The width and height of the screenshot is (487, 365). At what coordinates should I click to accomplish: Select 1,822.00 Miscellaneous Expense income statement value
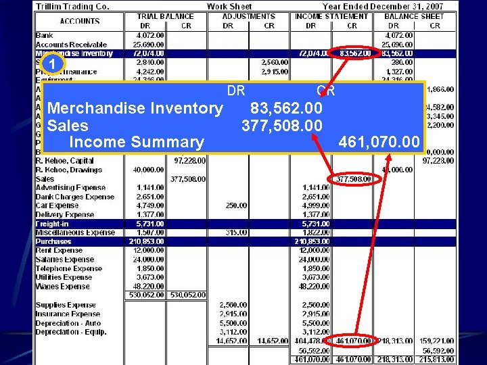(x=316, y=233)
